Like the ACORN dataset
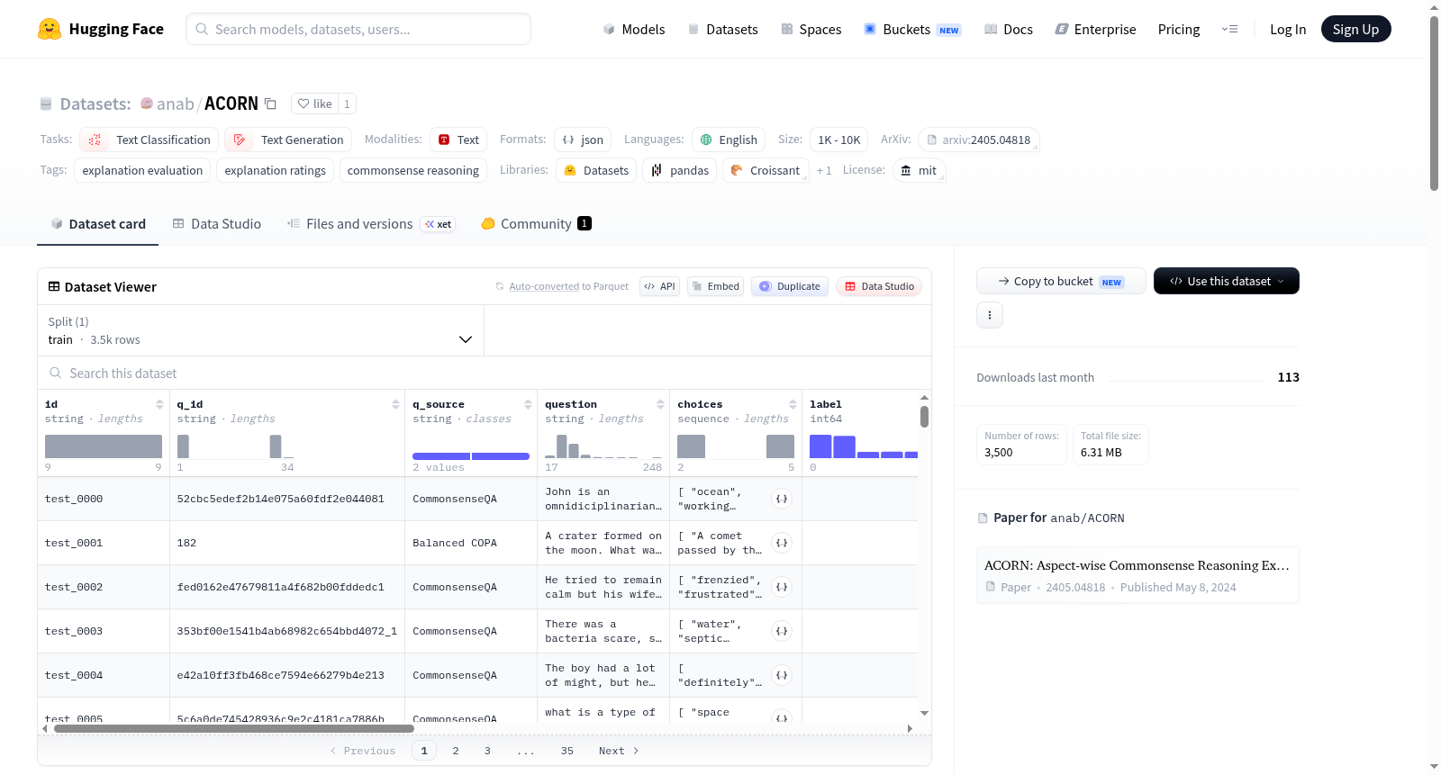 coord(315,104)
